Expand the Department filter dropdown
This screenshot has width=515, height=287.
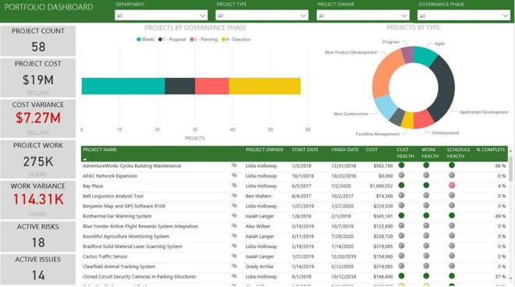click(x=161, y=16)
